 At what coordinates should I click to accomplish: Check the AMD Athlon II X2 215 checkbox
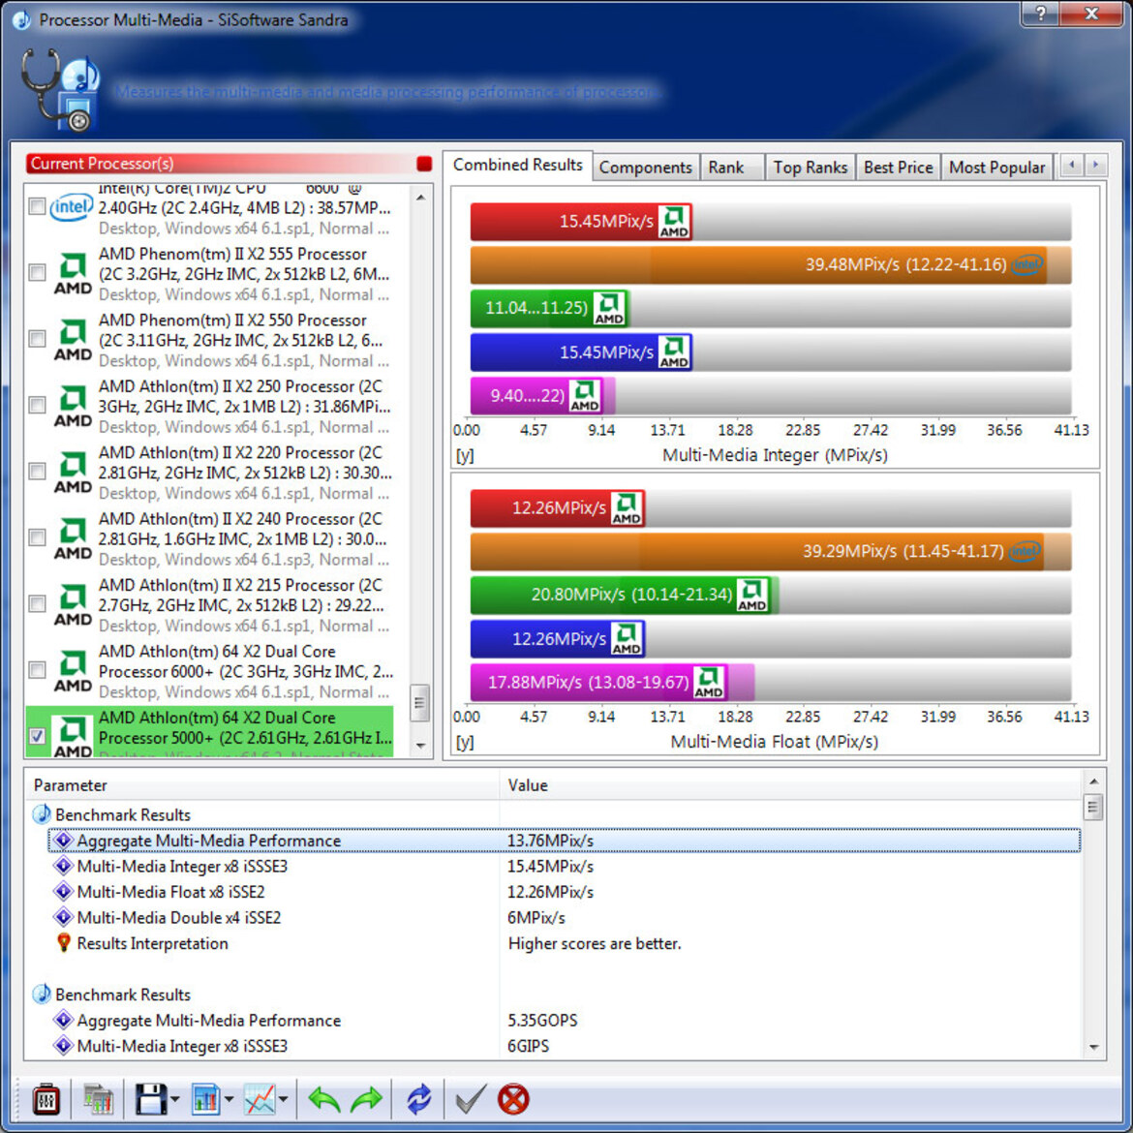tap(37, 603)
